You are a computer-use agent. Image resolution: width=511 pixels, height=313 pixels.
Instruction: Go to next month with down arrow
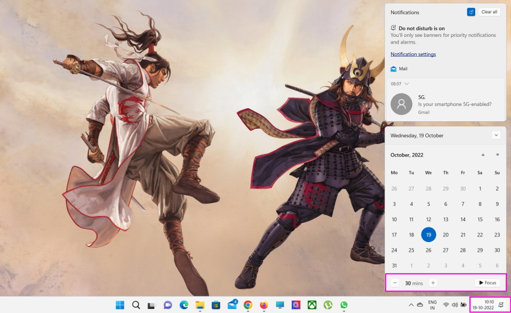pos(497,155)
